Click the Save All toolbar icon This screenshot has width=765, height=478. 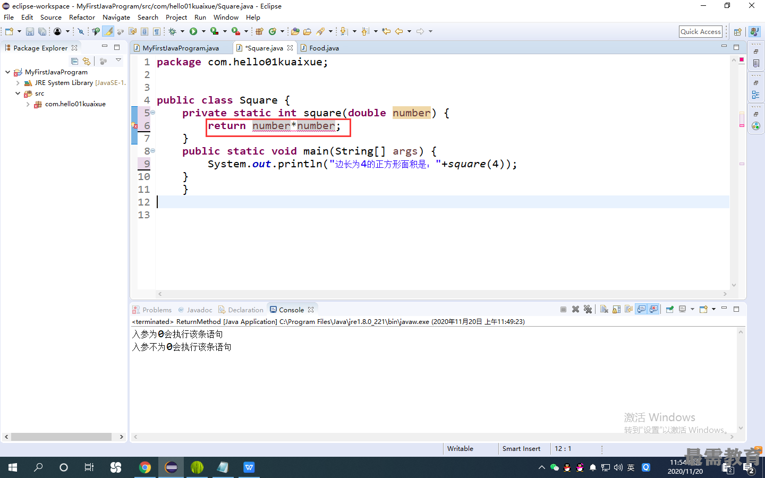tap(42, 31)
